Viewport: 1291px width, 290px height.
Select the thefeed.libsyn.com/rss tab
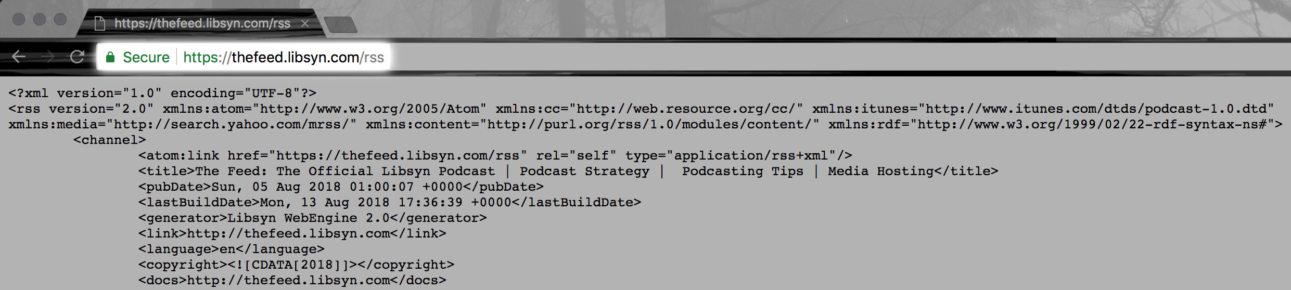(x=202, y=23)
